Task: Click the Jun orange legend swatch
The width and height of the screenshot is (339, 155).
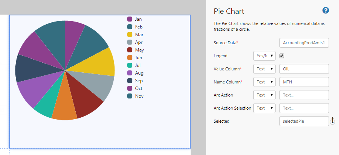Action: tap(130, 57)
